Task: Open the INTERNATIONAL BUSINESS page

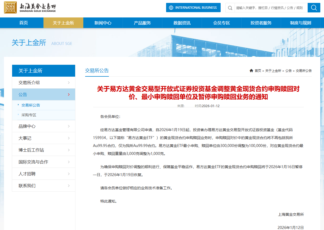Action: 193,7
